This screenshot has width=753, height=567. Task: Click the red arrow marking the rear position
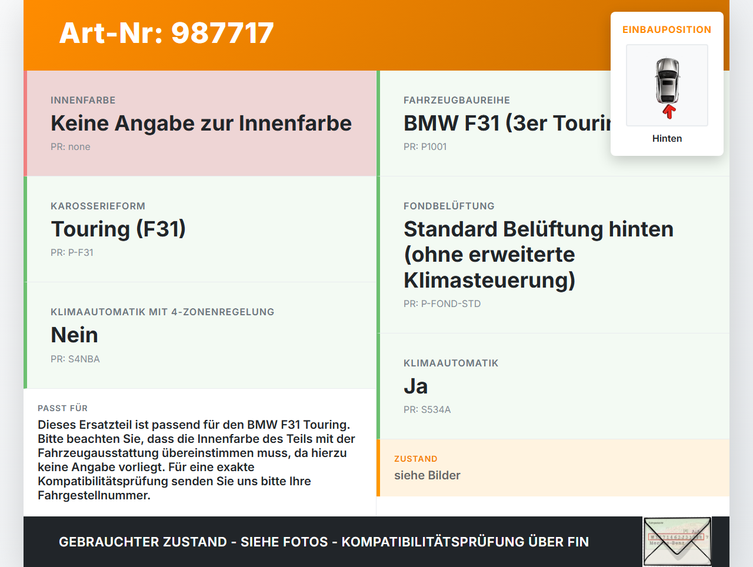(668, 111)
